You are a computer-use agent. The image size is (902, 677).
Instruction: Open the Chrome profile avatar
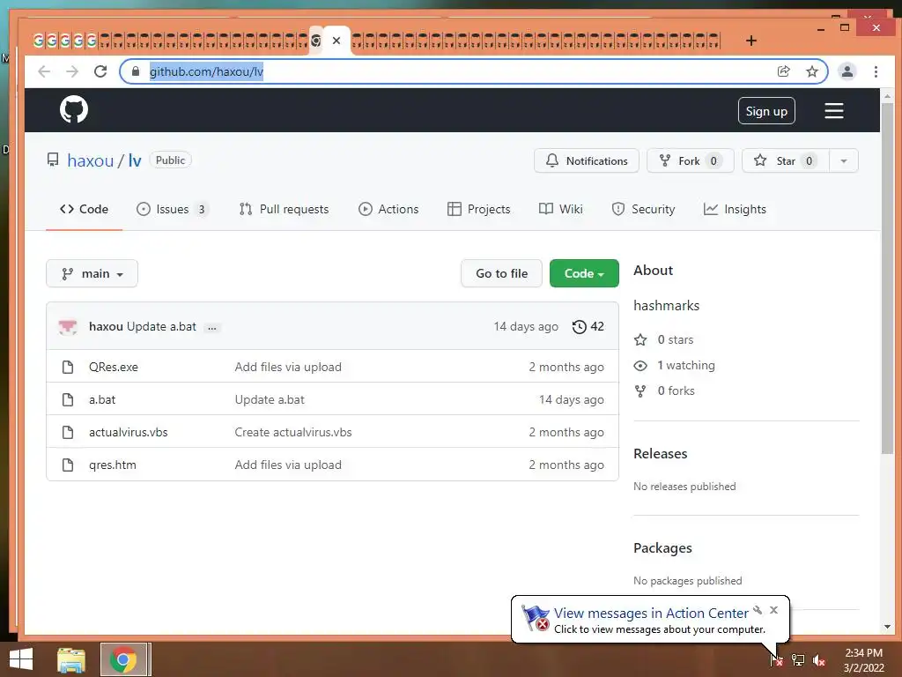(847, 71)
